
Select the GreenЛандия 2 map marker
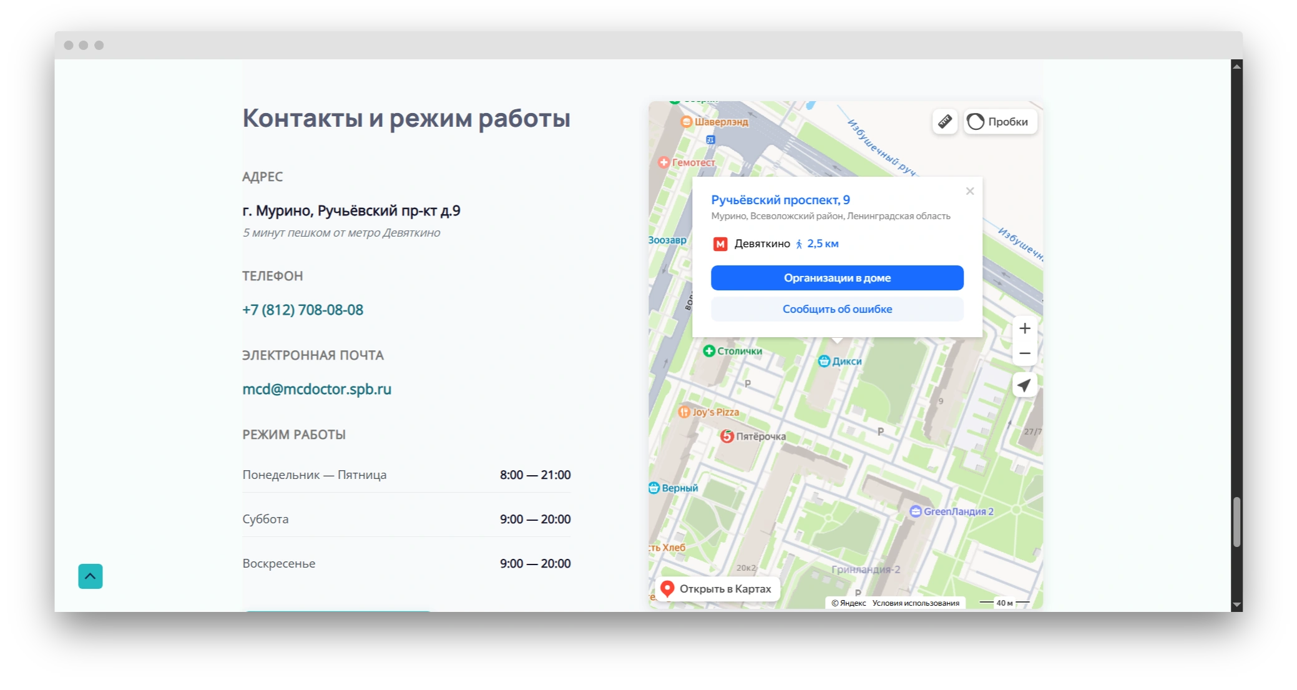tap(951, 511)
